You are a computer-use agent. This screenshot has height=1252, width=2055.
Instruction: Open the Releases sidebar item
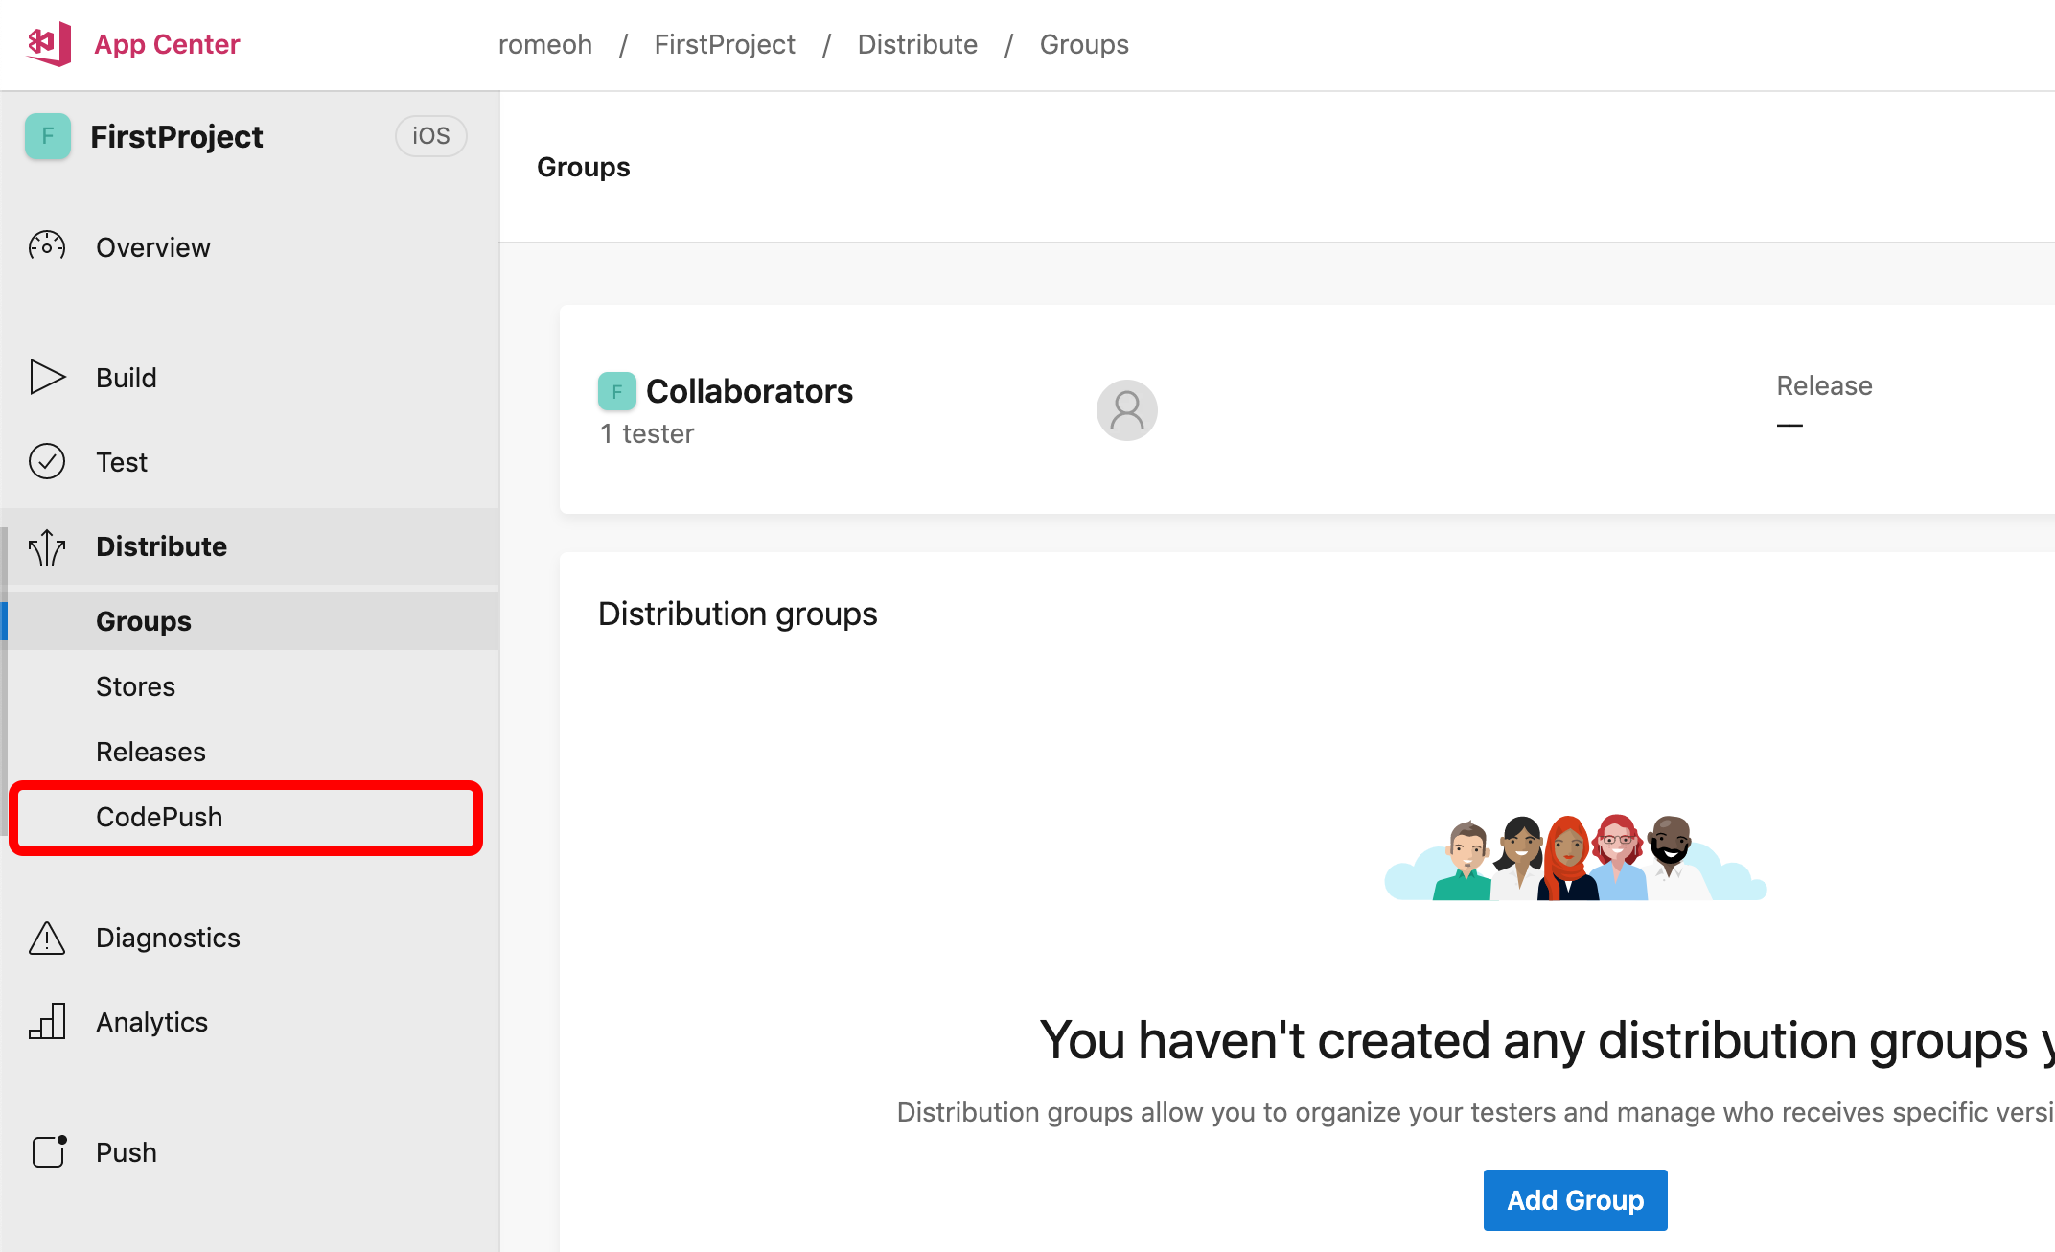[x=150, y=752]
